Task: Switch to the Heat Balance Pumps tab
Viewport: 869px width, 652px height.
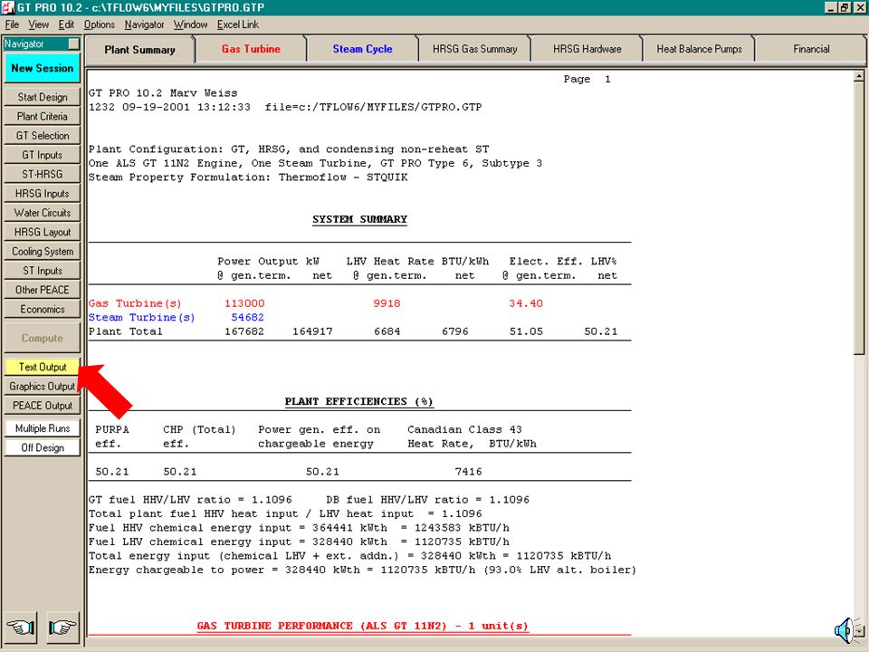Action: pos(700,49)
